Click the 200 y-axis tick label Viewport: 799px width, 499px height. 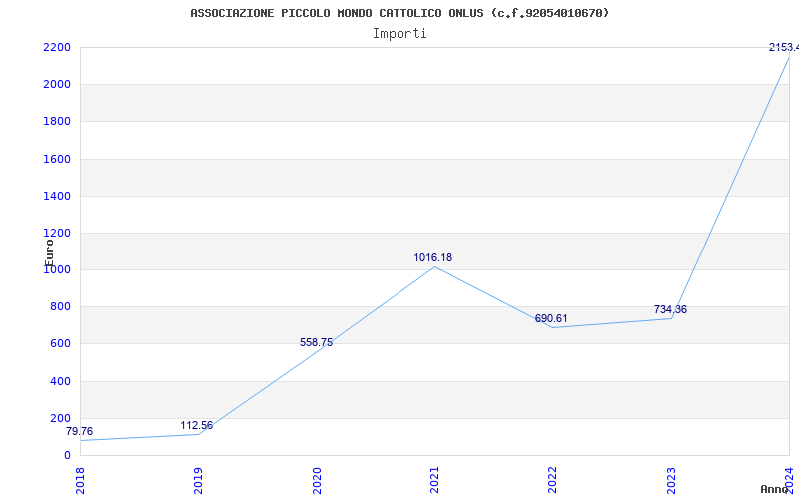tap(60, 418)
